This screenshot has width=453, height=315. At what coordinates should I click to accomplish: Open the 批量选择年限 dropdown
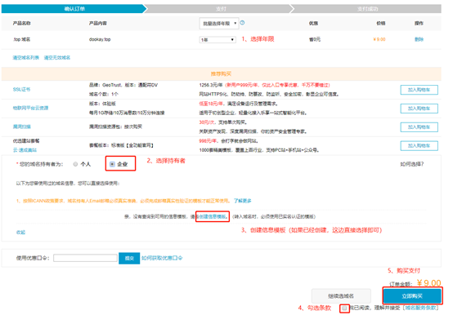(219, 24)
